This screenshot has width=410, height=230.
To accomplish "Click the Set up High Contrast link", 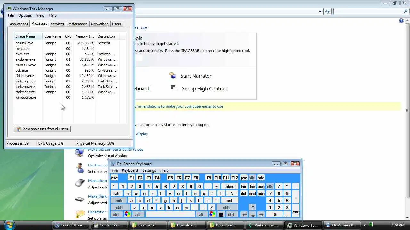I will [205, 89].
